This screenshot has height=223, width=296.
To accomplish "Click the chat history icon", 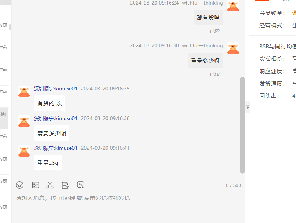I will 81,185.
